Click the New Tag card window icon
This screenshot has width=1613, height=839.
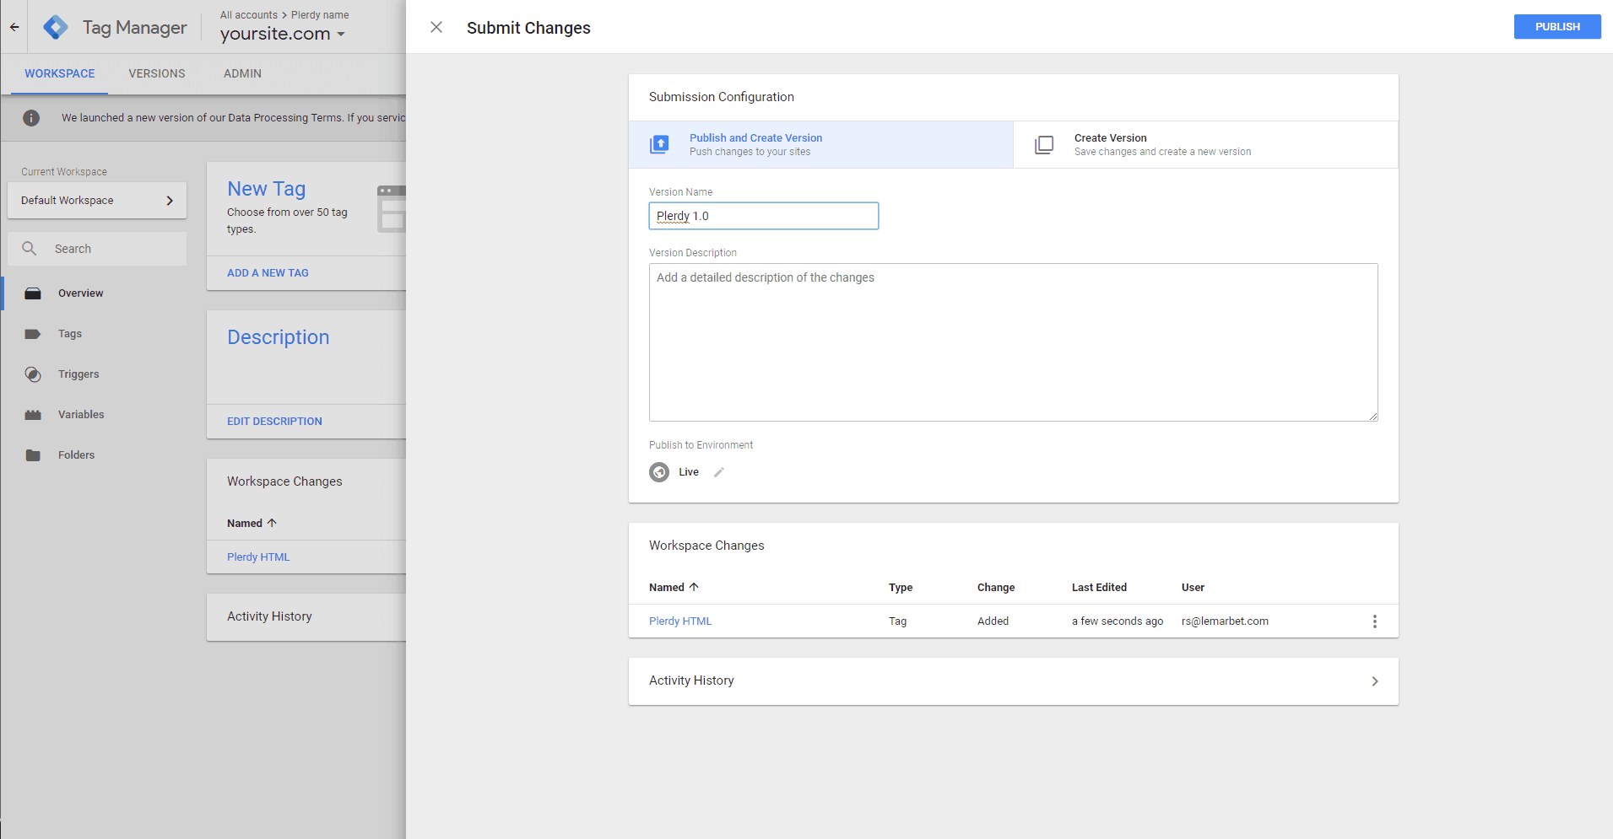(392, 209)
